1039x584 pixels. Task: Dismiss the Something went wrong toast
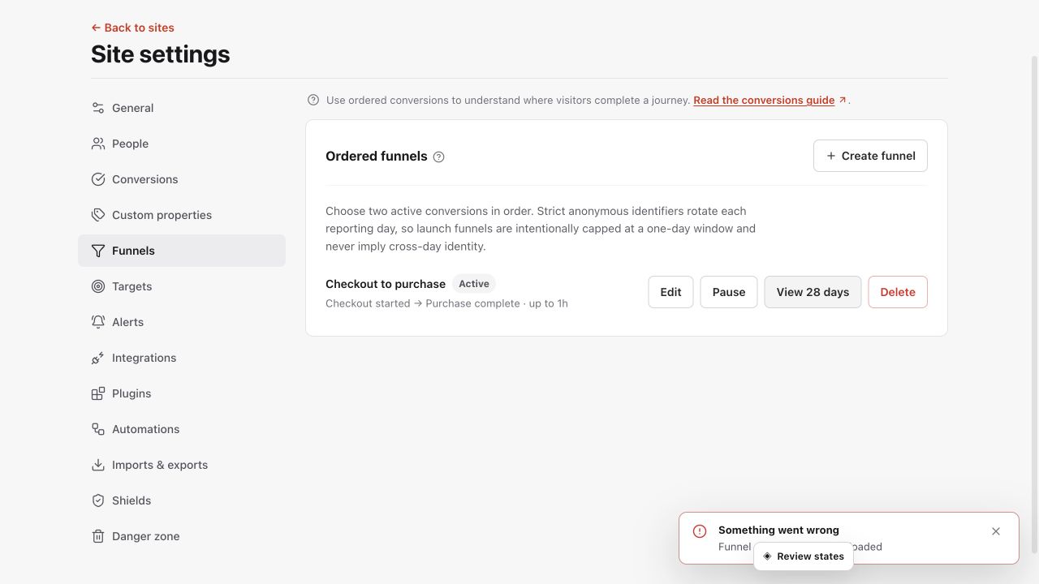coord(996,531)
